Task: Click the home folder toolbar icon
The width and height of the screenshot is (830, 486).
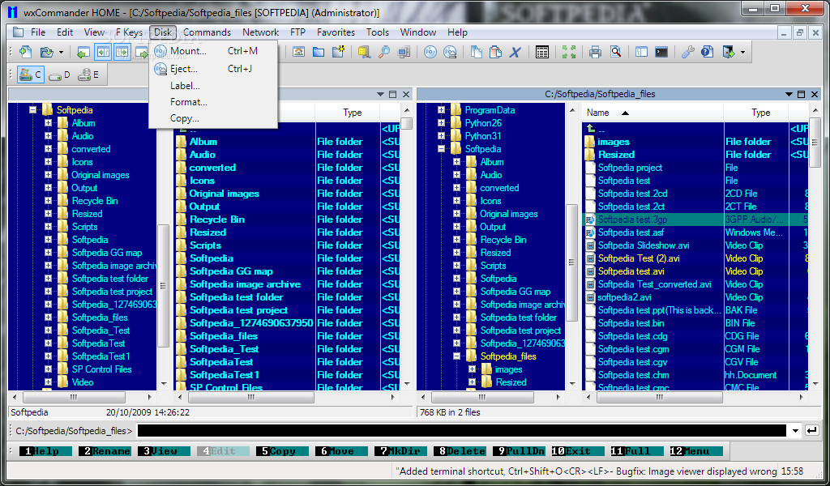Action: point(298,52)
